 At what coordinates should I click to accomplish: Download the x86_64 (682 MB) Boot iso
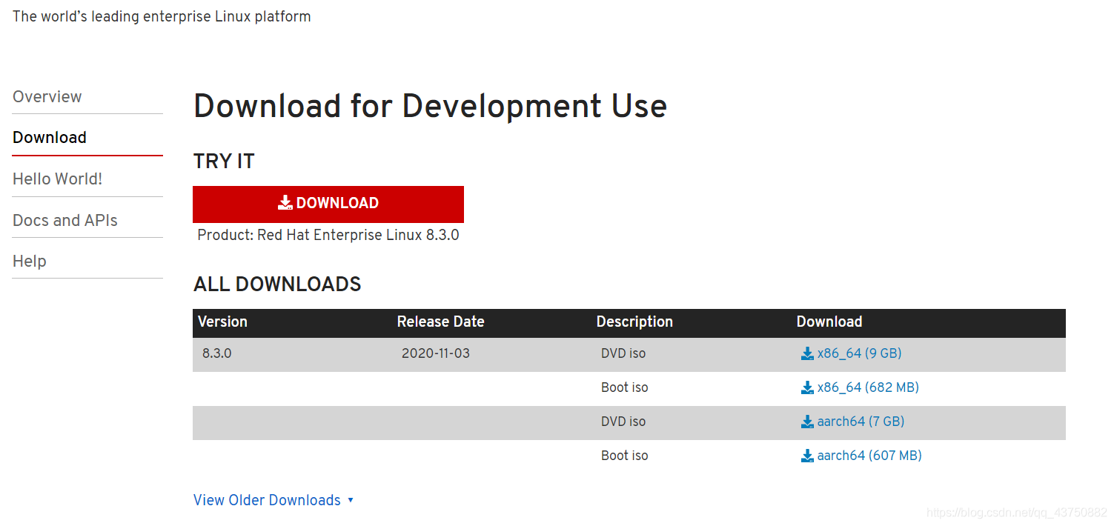pos(868,387)
